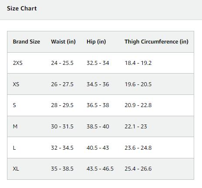202x188 pixels.
Task: Select thigh value 18.4 - 19.2
Action: pos(138,63)
